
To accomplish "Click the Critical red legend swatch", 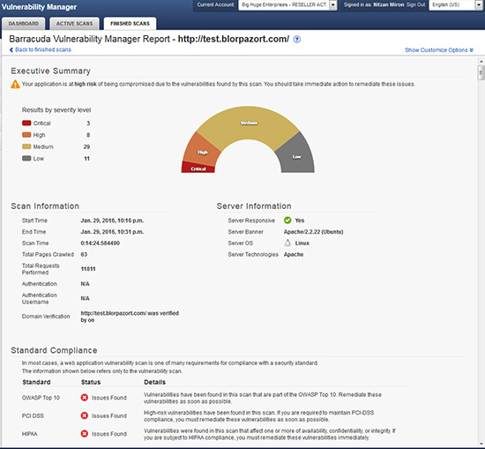I will click(x=26, y=123).
